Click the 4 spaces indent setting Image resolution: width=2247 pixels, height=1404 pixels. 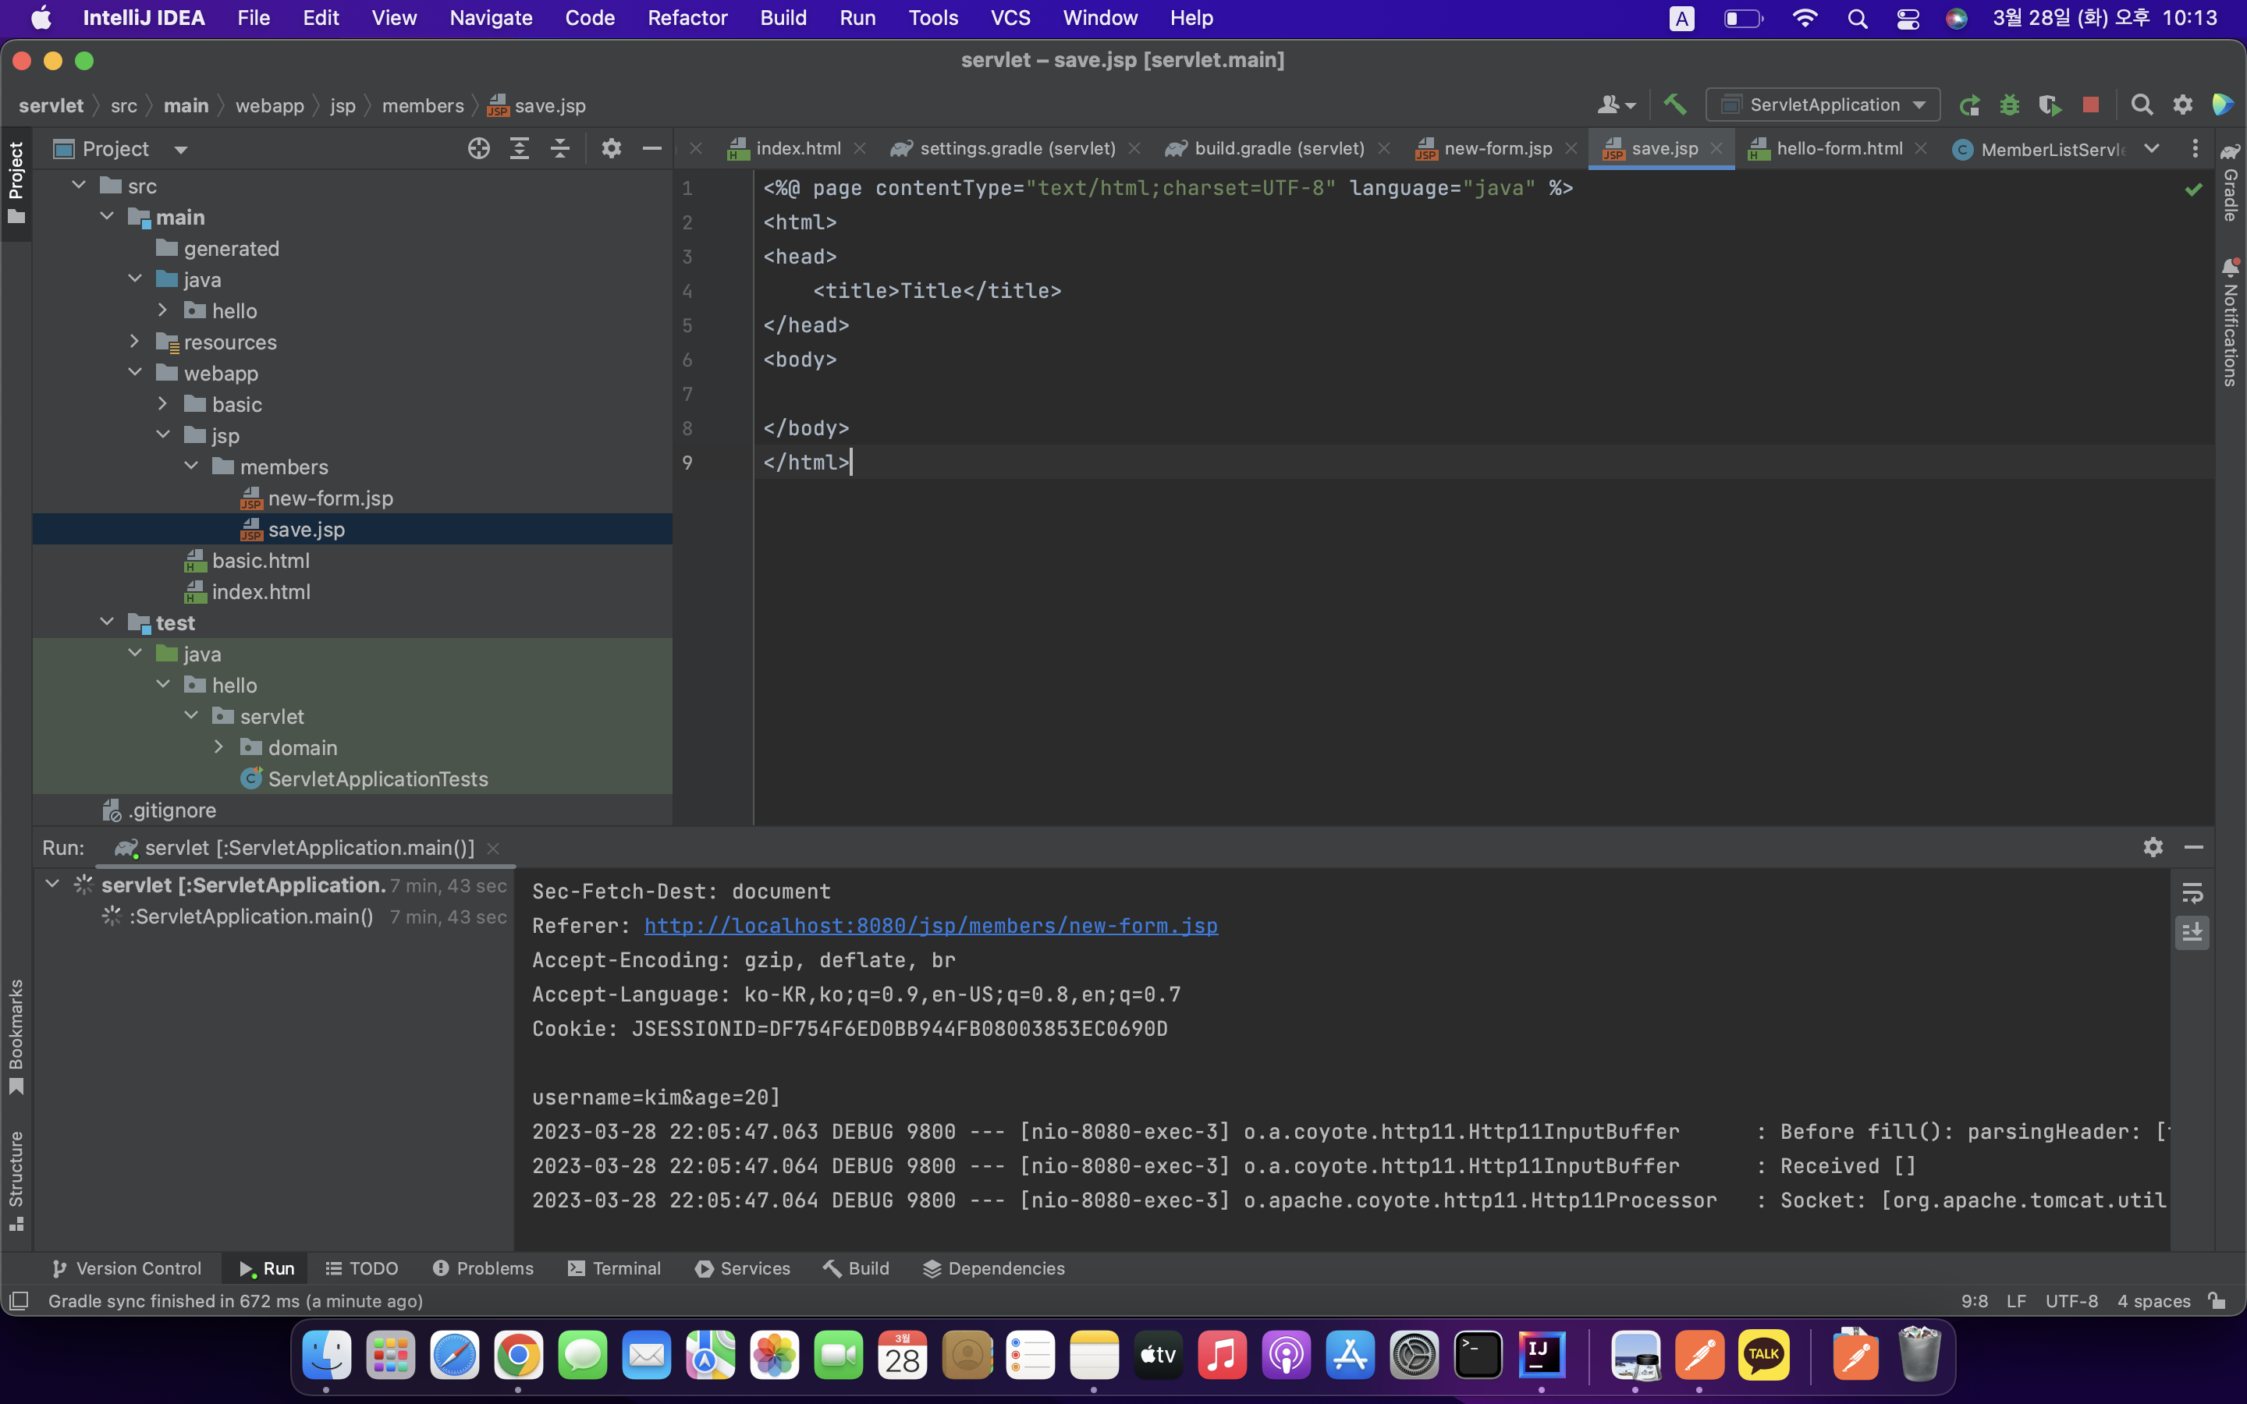pos(2153,1301)
